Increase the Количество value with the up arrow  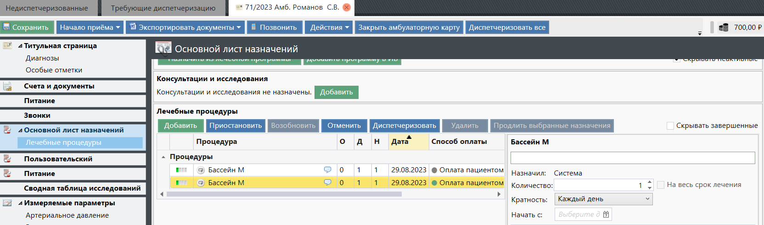(x=649, y=182)
